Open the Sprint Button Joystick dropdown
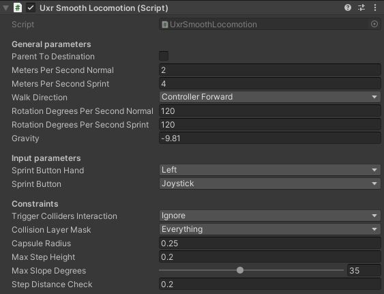Image resolution: width=384 pixels, height=294 pixels. click(x=270, y=183)
